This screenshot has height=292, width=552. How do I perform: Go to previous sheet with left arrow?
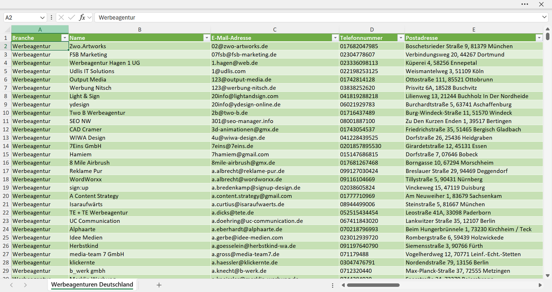[11, 285]
